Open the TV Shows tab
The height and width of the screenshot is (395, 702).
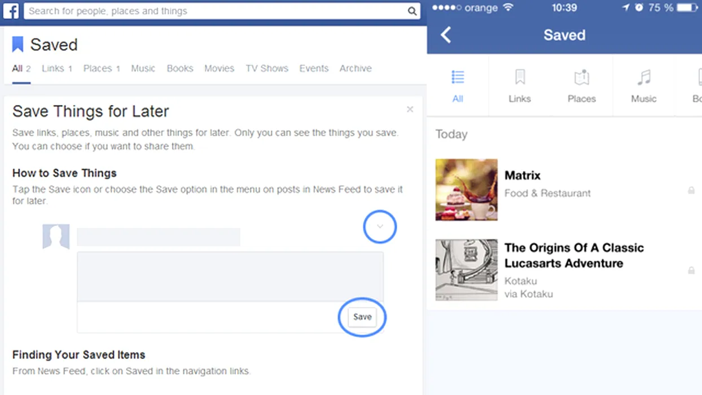click(267, 68)
